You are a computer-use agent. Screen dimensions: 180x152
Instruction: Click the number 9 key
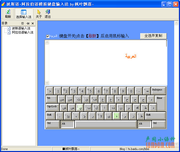point(122,91)
